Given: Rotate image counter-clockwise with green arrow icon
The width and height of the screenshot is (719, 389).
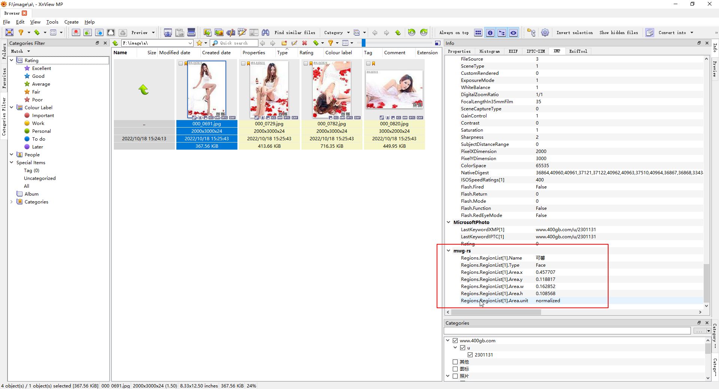Looking at the screenshot, I should pyautogui.click(x=412, y=33).
